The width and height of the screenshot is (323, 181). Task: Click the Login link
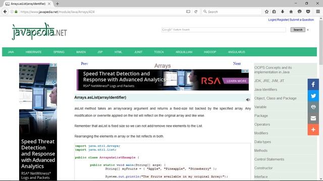tap(272, 20)
